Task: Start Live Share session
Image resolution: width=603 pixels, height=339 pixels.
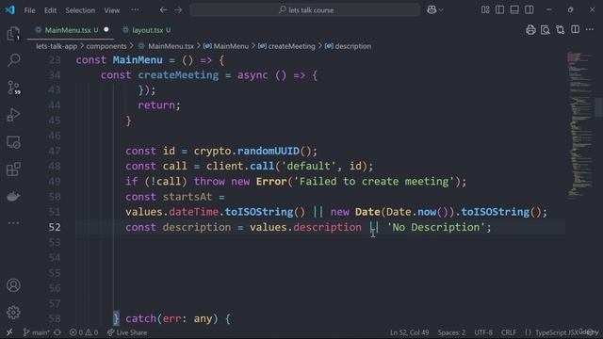Action: [x=127, y=332]
